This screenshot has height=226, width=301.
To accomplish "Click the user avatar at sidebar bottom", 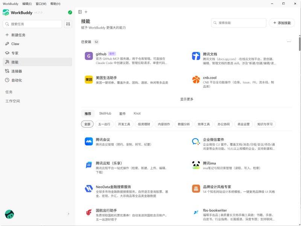I will point(9,214).
